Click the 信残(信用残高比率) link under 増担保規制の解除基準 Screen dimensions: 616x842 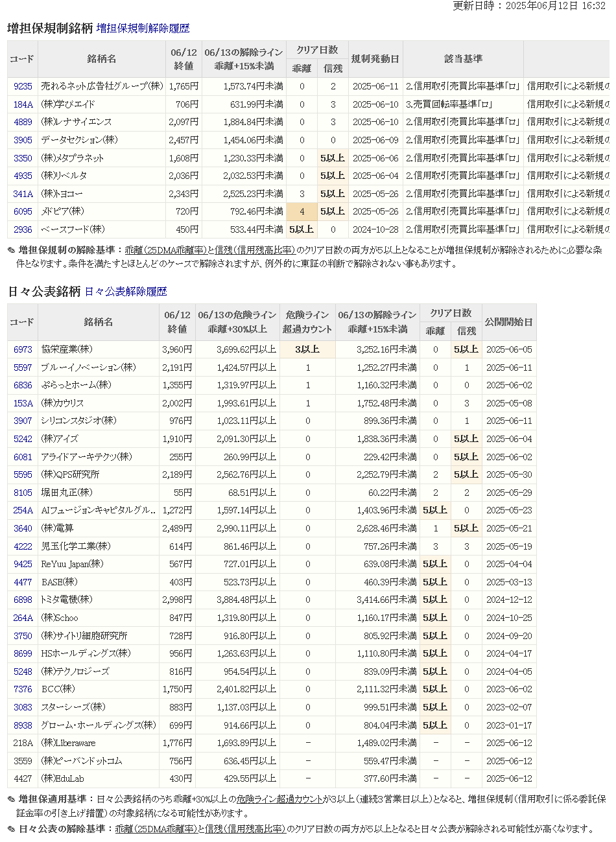click(255, 250)
